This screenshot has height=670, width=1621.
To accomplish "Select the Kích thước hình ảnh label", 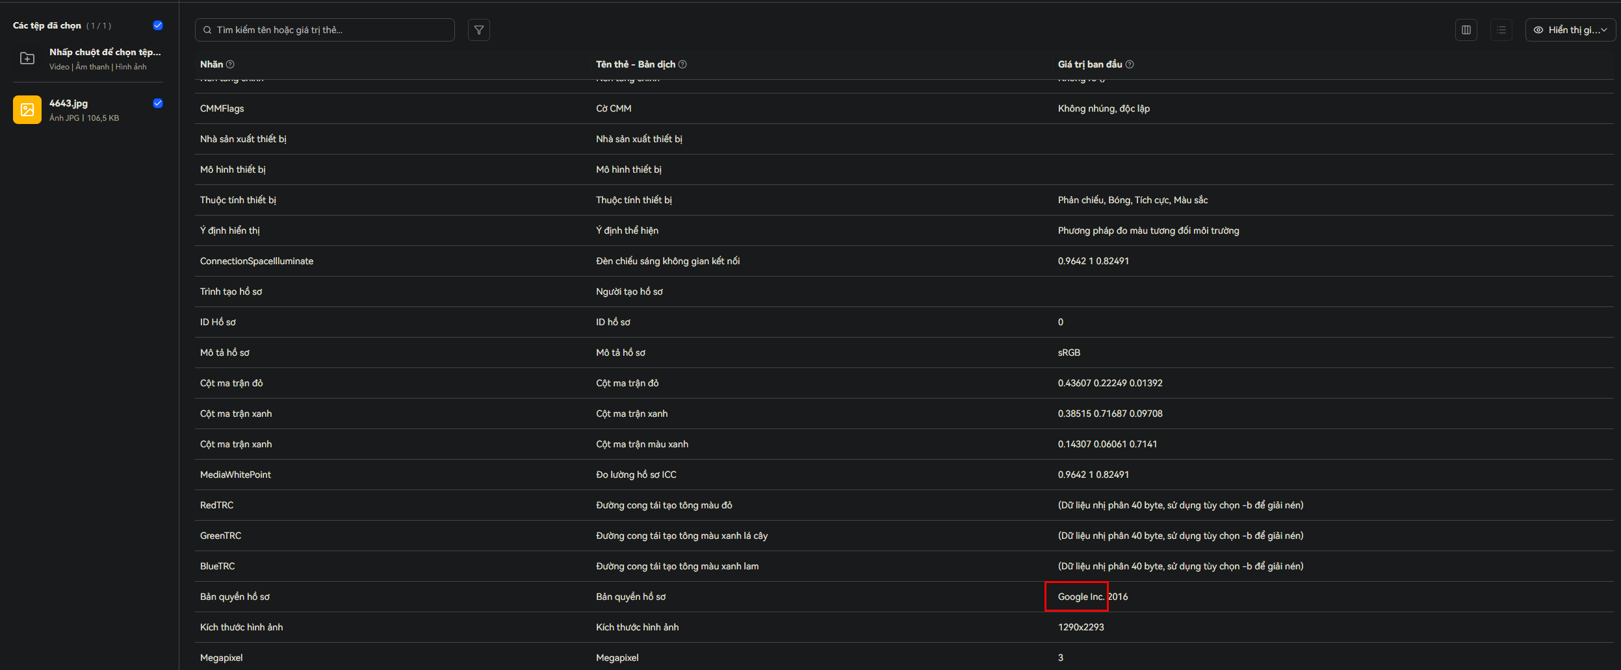I will tap(242, 627).
